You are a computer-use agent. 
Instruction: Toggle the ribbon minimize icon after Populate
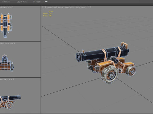(x=46, y=2)
